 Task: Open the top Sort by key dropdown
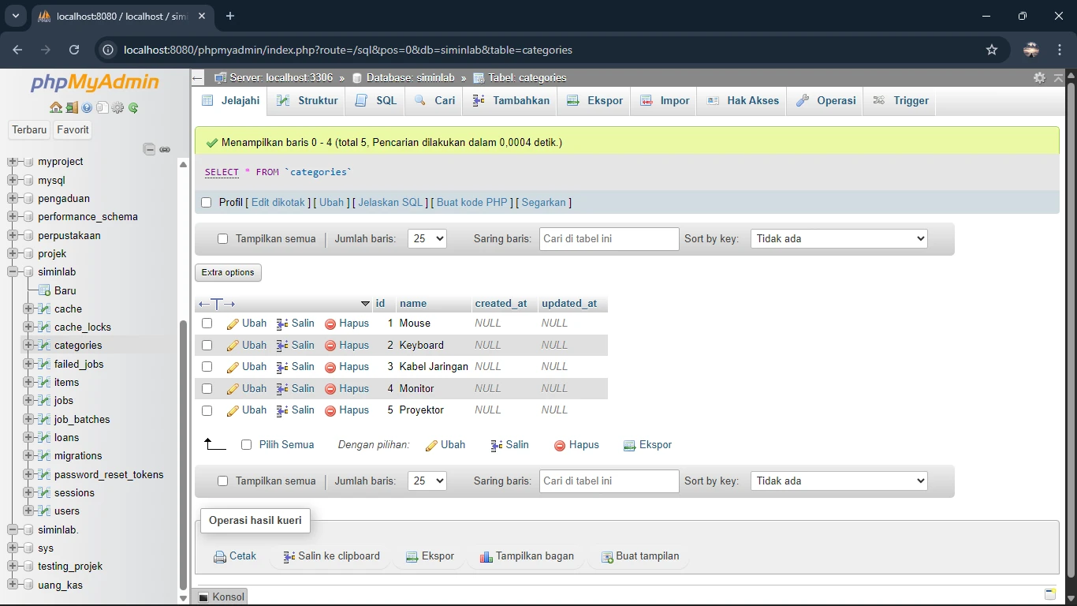[x=838, y=239]
